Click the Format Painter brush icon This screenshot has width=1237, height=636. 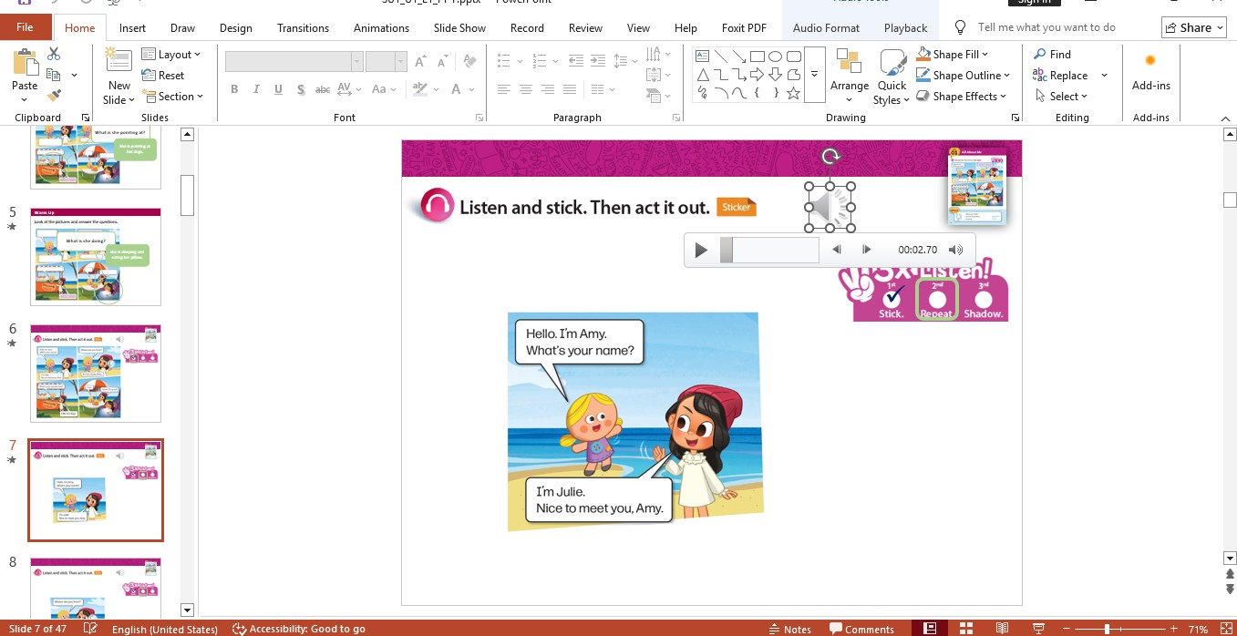[x=54, y=95]
